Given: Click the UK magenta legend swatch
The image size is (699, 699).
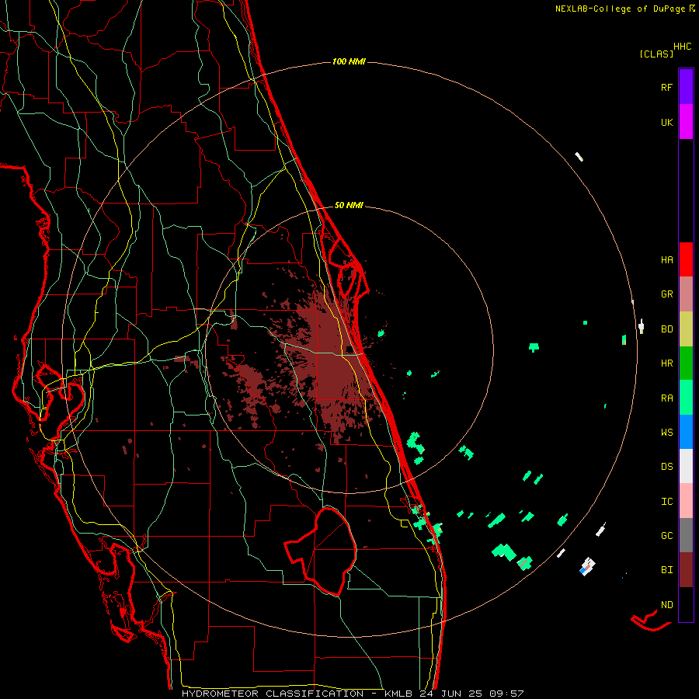Looking at the screenshot, I should pyautogui.click(x=686, y=122).
